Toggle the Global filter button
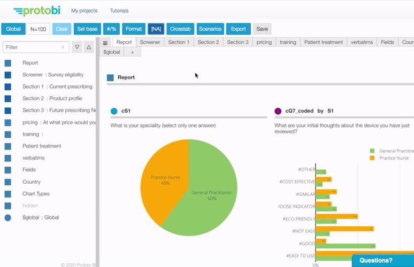 click(14, 29)
